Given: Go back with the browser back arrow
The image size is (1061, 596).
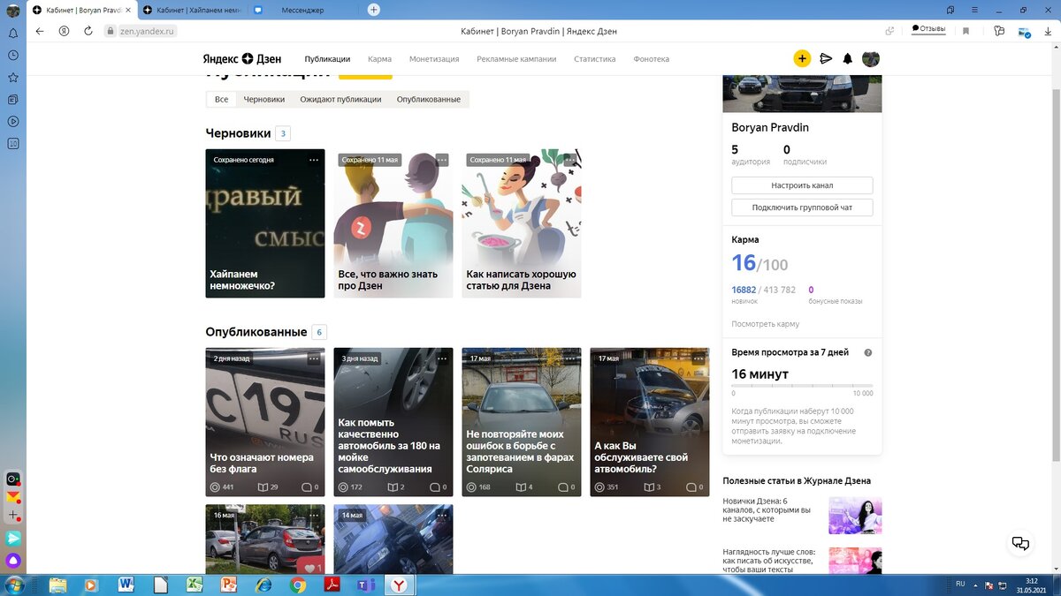Looking at the screenshot, I should [x=40, y=31].
